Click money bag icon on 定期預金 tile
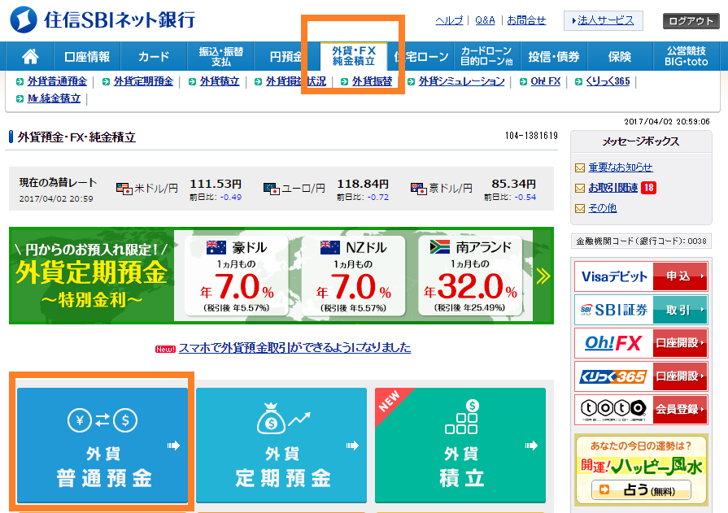Image resolution: width=728 pixels, height=513 pixels. (x=282, y=418)
